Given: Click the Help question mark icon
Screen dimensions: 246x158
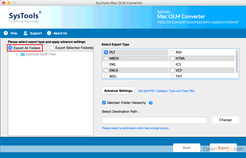Looking at the screenshot, I should coord(6,33).
